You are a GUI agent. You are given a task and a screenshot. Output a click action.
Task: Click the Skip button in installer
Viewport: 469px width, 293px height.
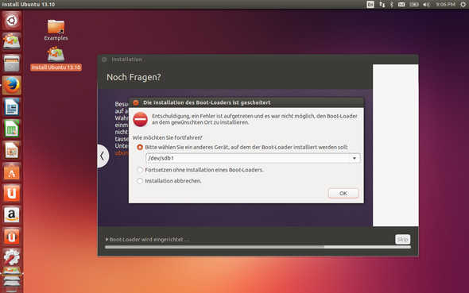click(x=402, y=239)
